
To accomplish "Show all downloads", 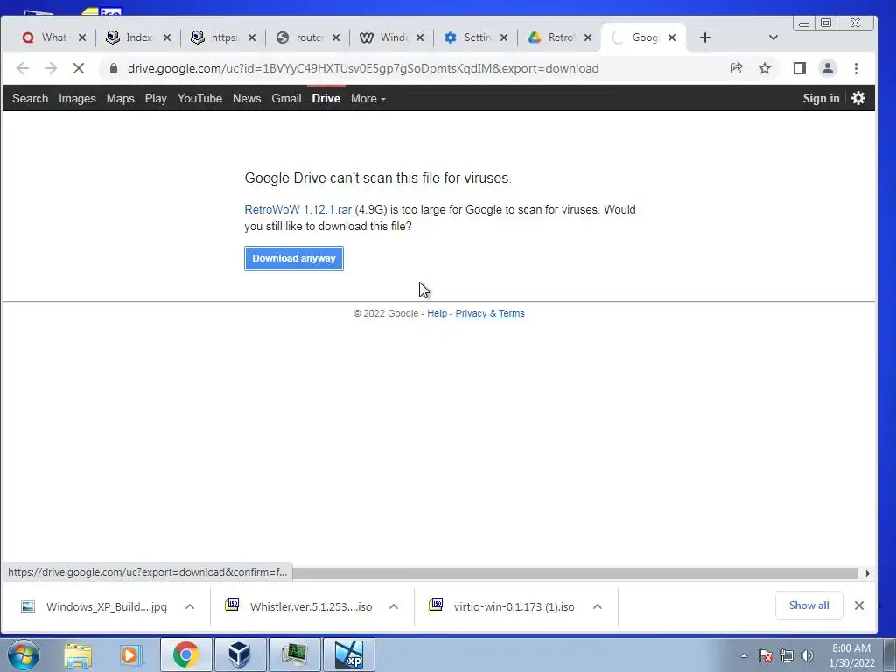I will (x=808, y=605).
